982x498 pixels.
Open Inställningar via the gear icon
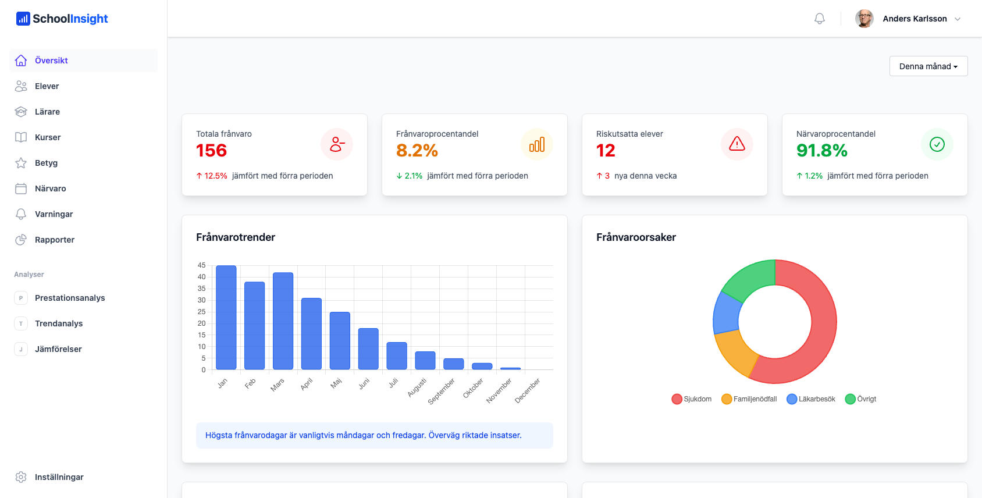point(21,477)
